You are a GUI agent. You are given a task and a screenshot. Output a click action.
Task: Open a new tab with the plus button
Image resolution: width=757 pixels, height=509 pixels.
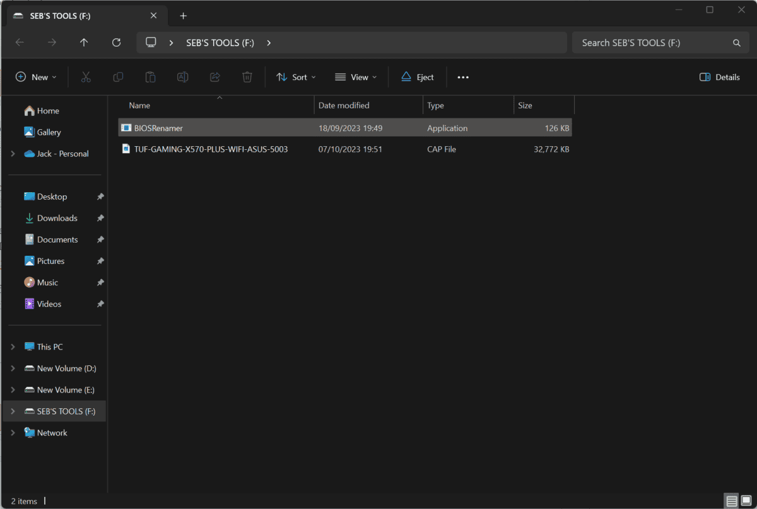183,15
